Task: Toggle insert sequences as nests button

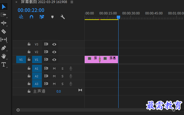Action: pos(21,17)
